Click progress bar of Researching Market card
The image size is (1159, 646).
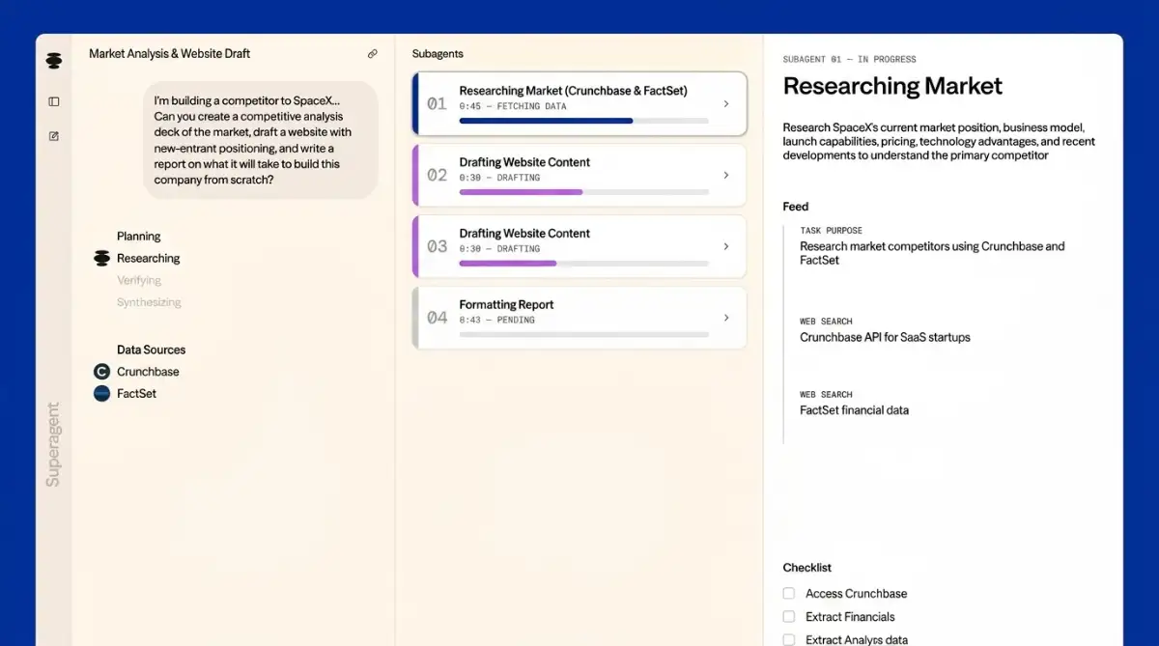[x=584, y=121]
